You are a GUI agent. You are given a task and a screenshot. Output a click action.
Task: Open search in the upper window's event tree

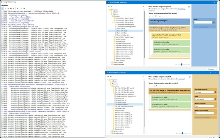click(143, 6)
